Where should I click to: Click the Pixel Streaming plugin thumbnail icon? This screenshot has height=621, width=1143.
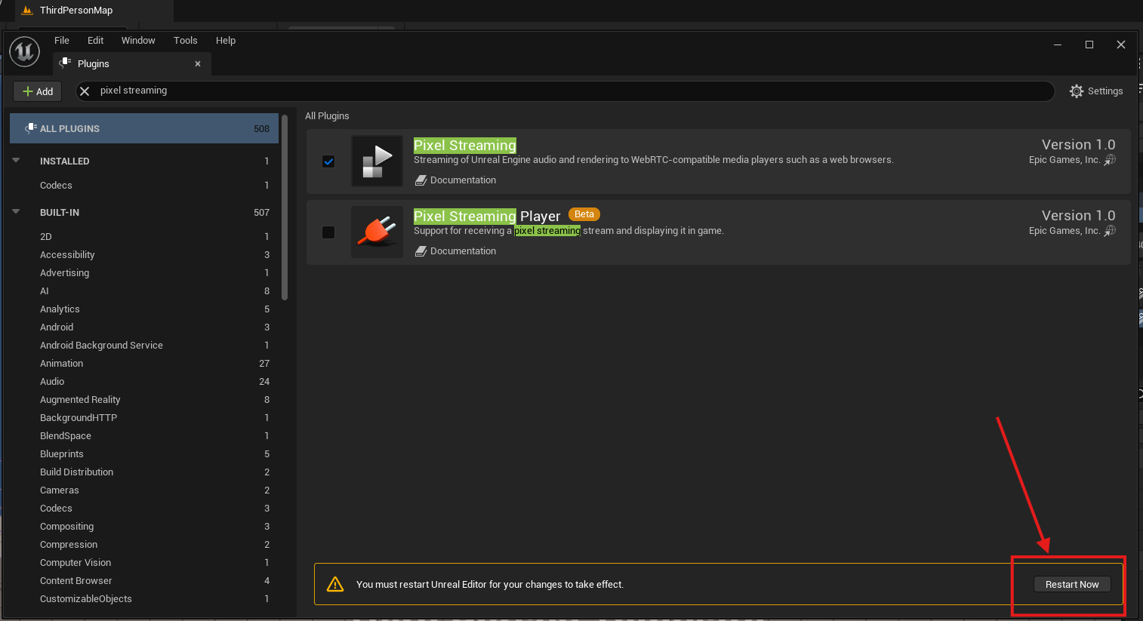tap(377, 161)
